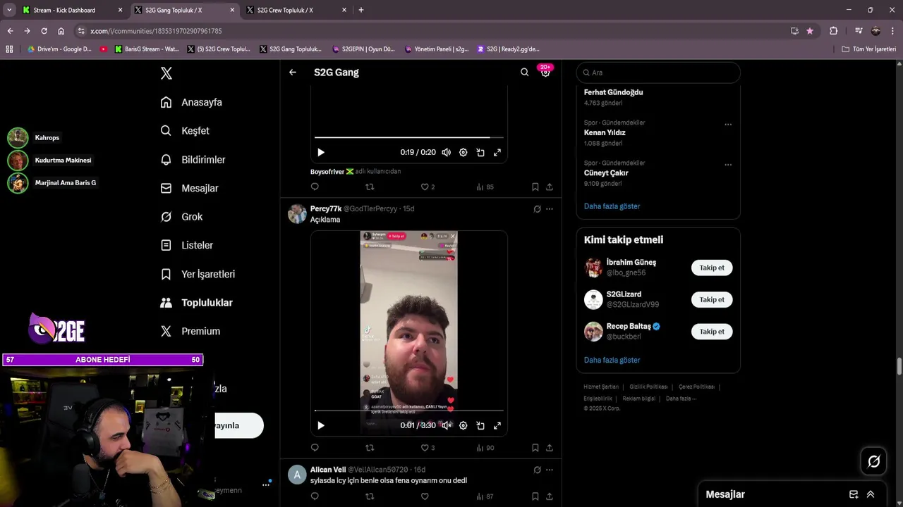Fullscreen the 0:19 / 0:20 video
903x507 pixels.
tap(497, 152)
